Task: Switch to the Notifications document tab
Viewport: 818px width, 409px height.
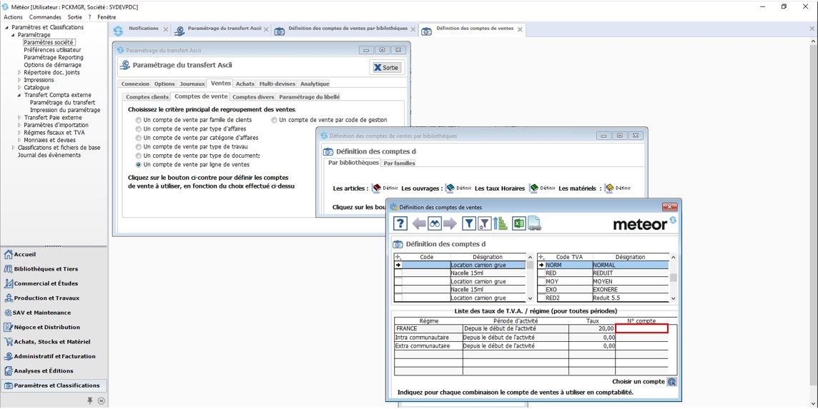Action: tap(144, 28)
